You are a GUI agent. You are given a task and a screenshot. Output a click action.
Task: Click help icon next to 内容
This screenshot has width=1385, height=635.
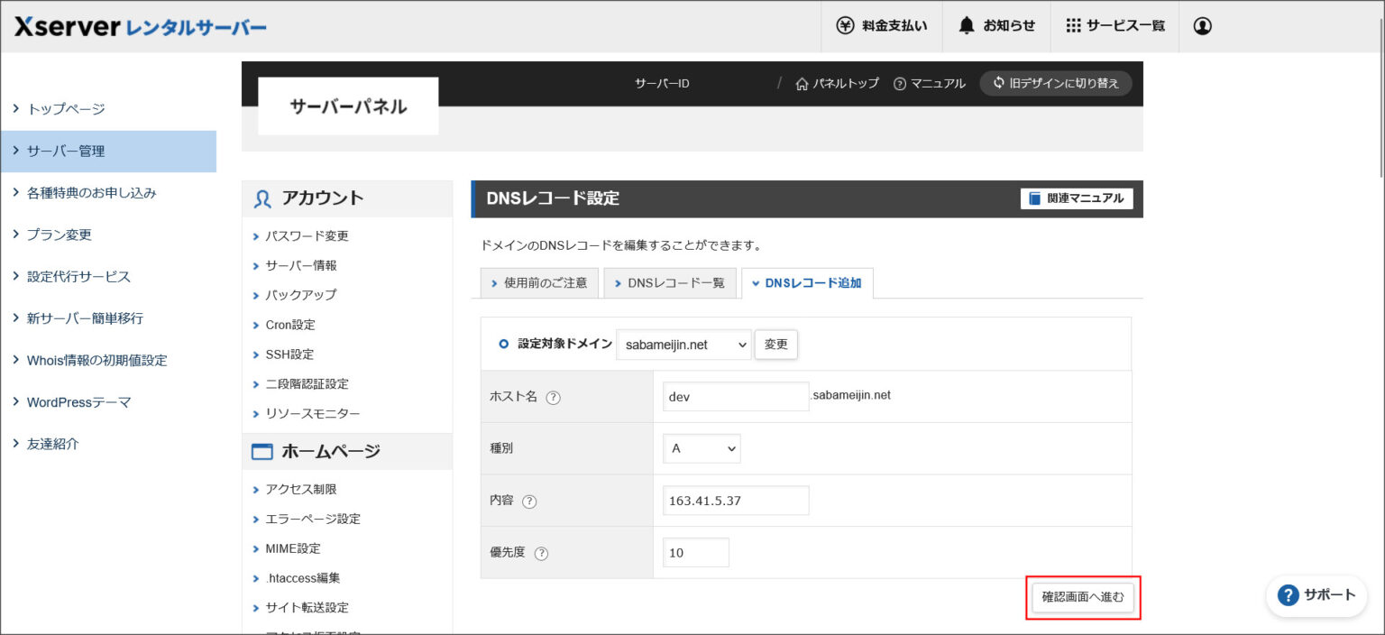coord(529,502)
